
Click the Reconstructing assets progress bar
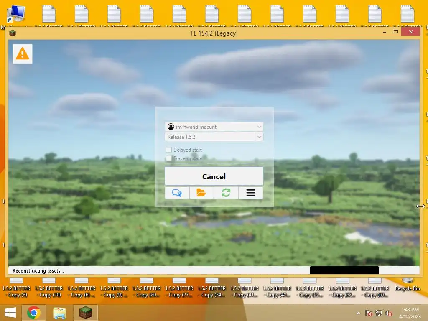tap(214, 270)
